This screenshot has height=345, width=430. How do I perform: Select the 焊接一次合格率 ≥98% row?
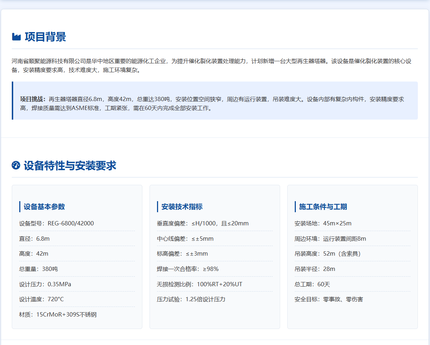[x=187, y=269]
